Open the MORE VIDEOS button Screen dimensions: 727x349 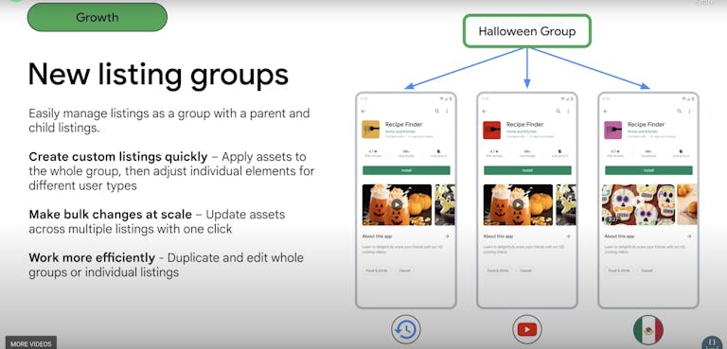click(x=30, y=343)
